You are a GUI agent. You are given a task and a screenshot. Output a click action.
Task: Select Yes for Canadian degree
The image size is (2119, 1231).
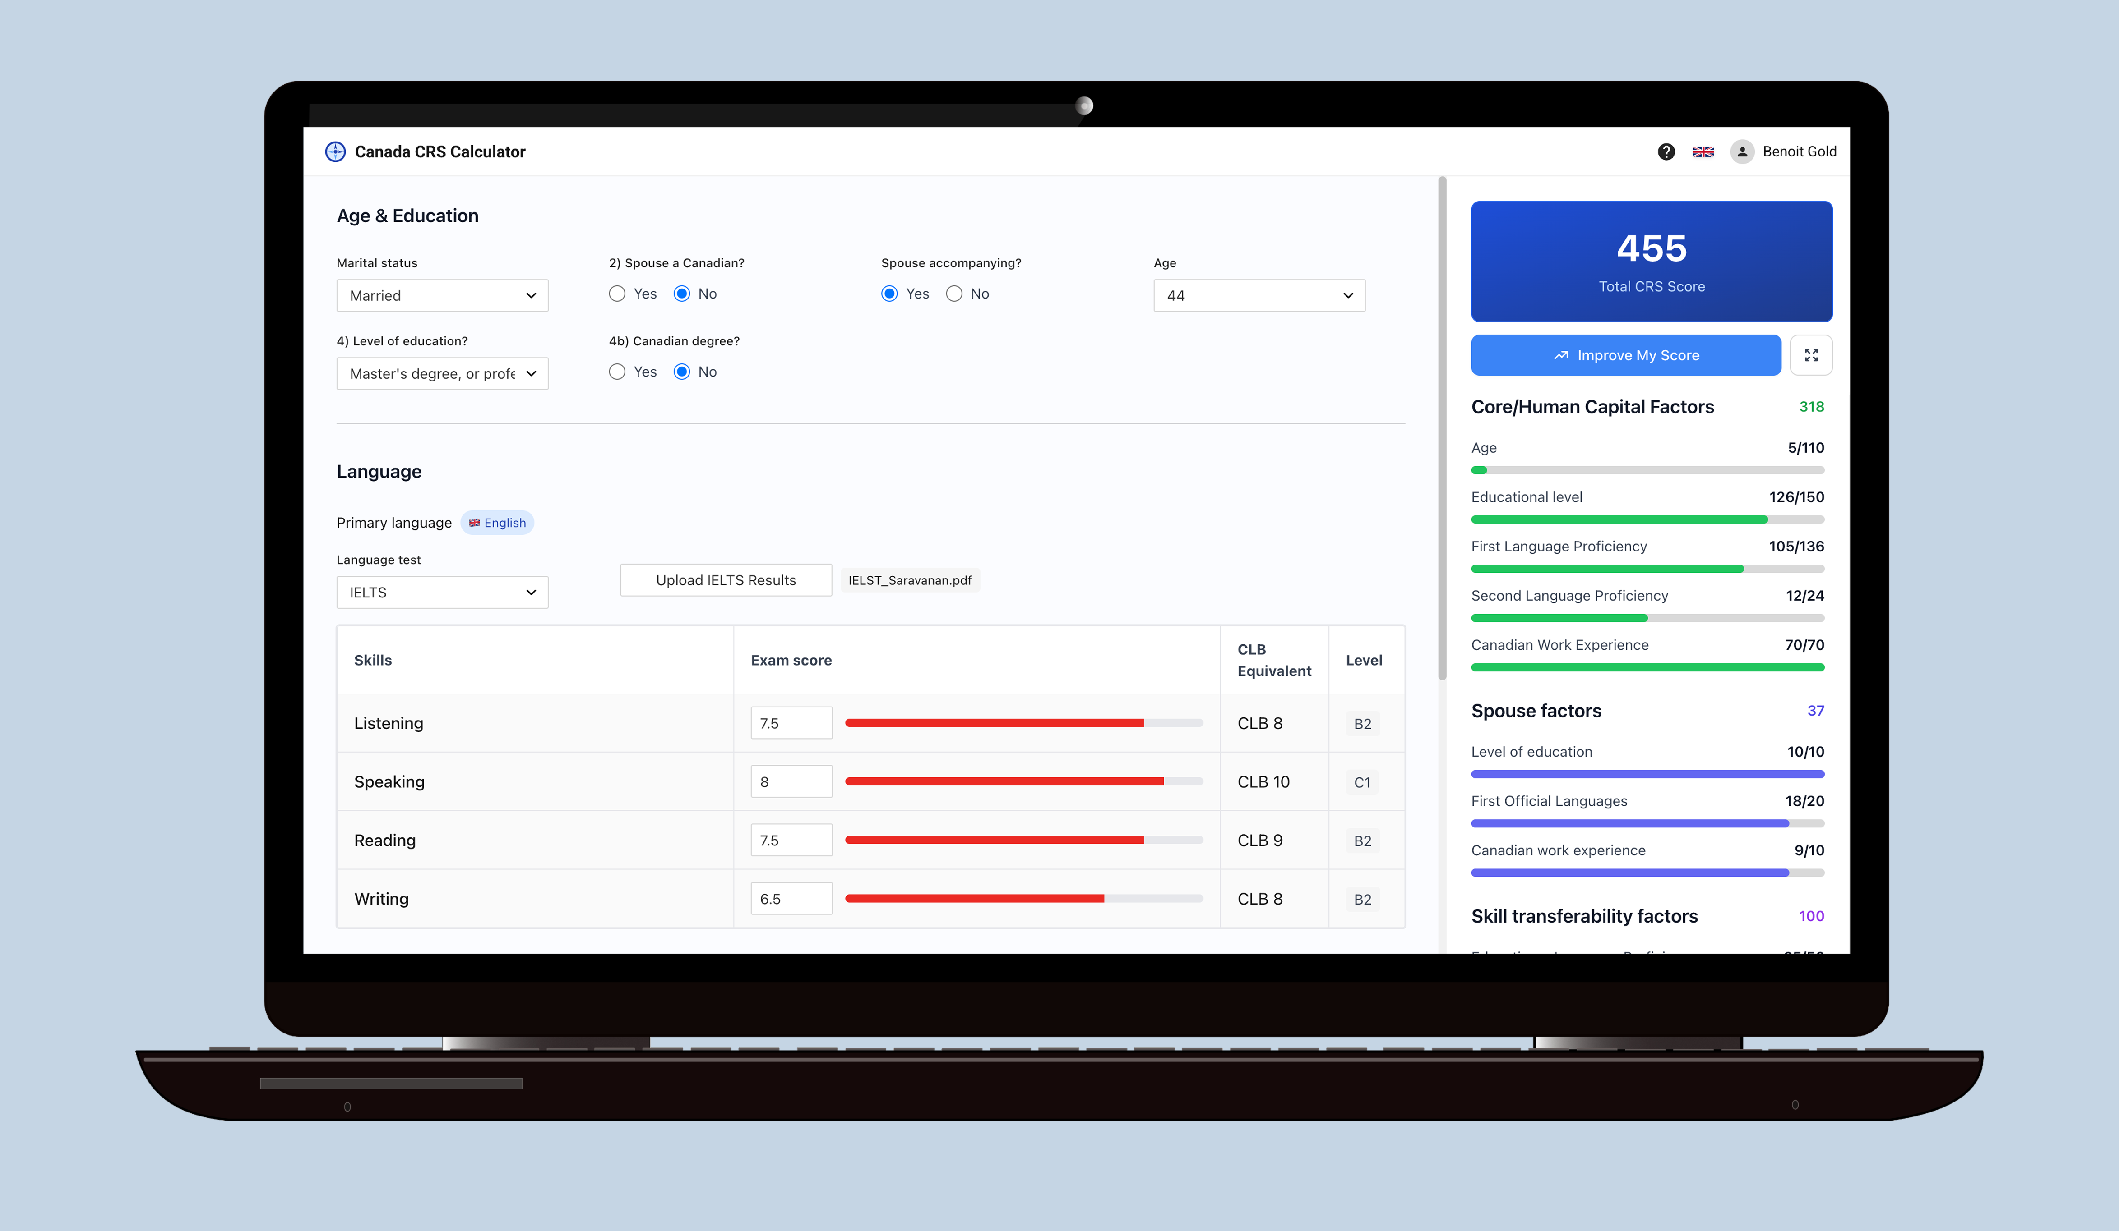pos(617,372)
